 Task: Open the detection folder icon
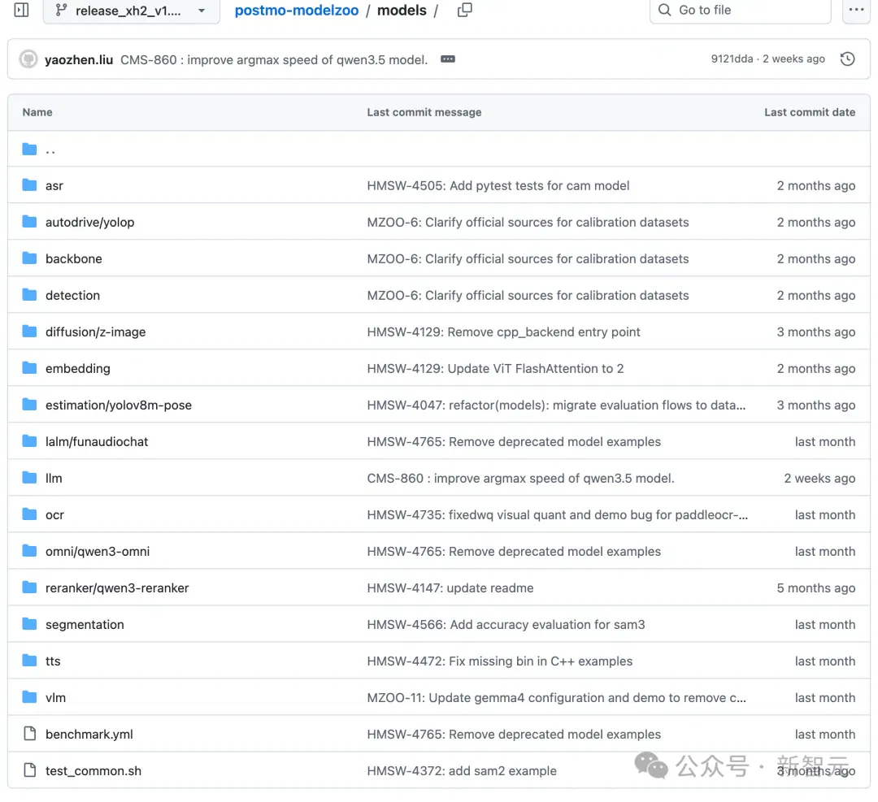coord(30,295)
